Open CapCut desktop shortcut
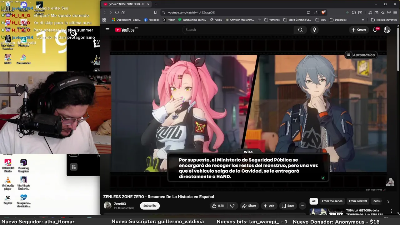Image resolution: width=400 pixels, height=225 pixels. (x=8, y=200)
